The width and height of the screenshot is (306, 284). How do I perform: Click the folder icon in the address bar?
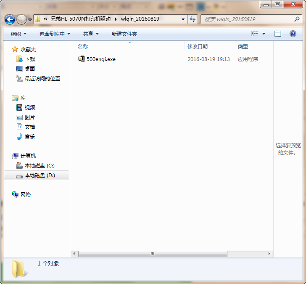point(37,19)
